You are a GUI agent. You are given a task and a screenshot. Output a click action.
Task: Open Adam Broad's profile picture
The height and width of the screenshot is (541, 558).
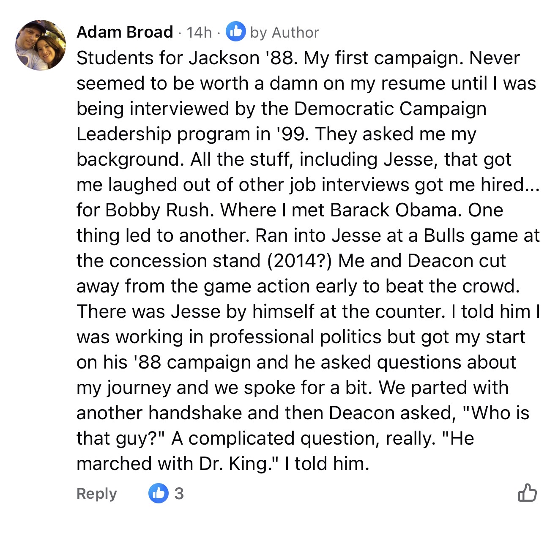(41, 45)
